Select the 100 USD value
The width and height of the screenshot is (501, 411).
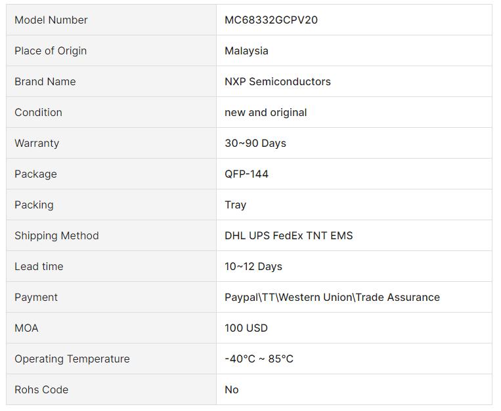246,328
